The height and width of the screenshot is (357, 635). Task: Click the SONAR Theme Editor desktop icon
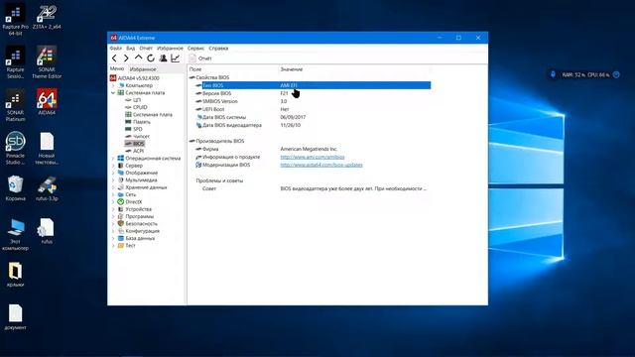pos(47,62)
